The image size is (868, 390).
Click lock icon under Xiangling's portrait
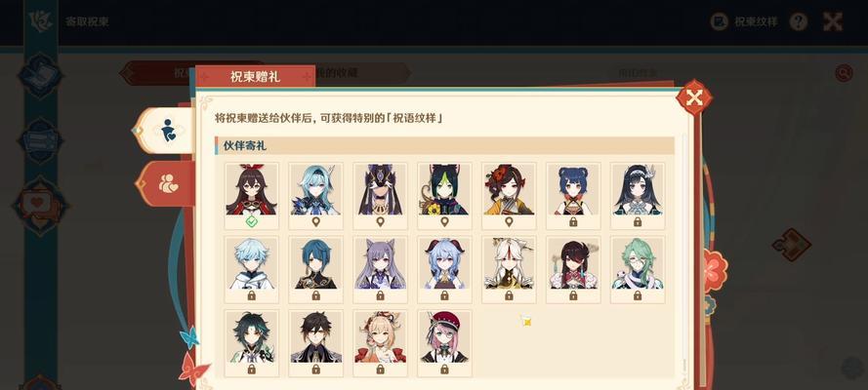(573, 221)
